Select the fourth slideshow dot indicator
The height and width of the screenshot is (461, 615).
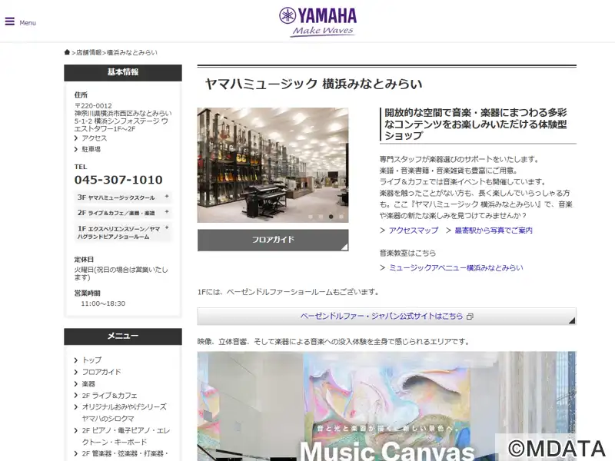pos(341,217)
